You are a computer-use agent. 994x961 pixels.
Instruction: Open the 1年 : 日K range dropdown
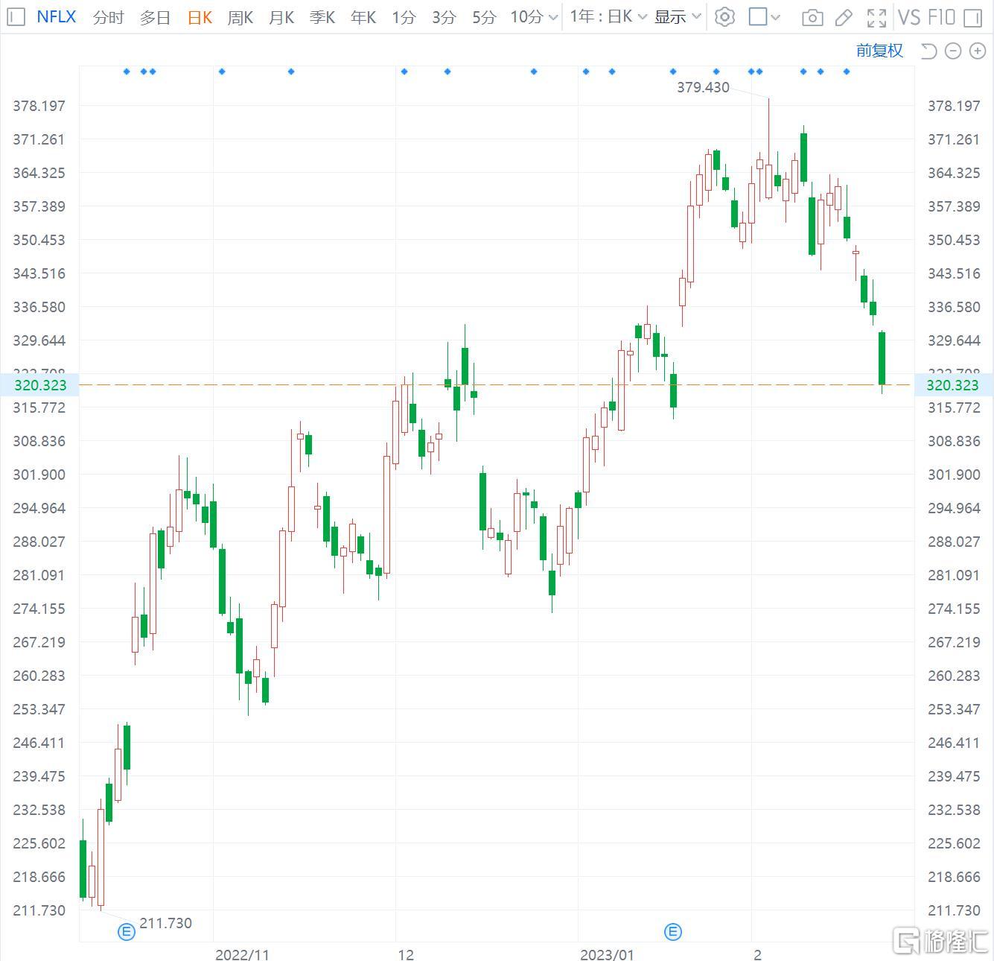[608, 16]
